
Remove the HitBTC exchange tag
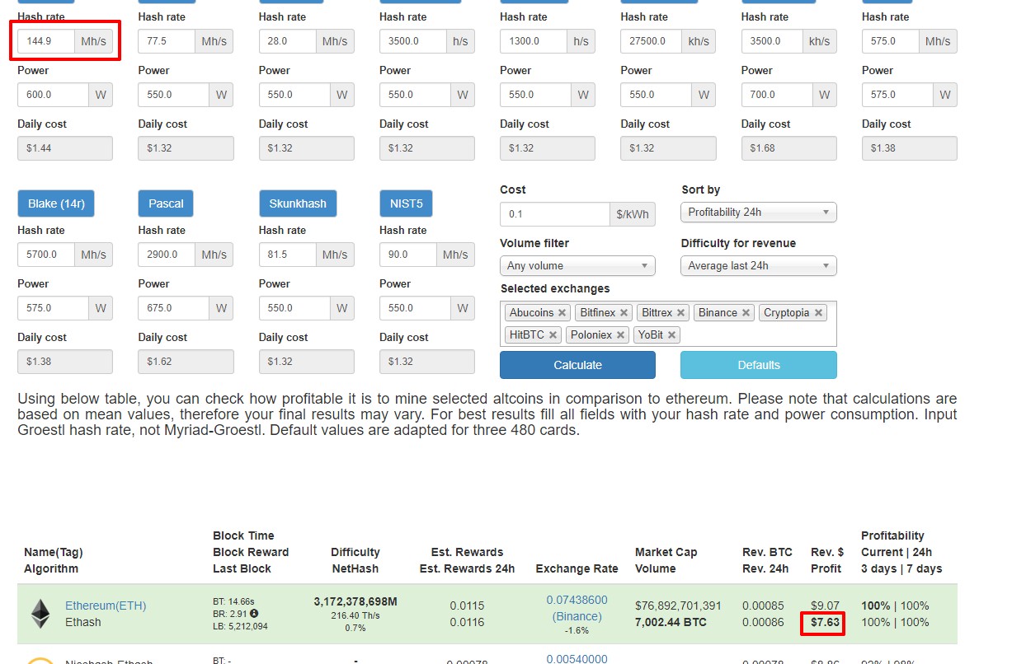coord(553,335)
